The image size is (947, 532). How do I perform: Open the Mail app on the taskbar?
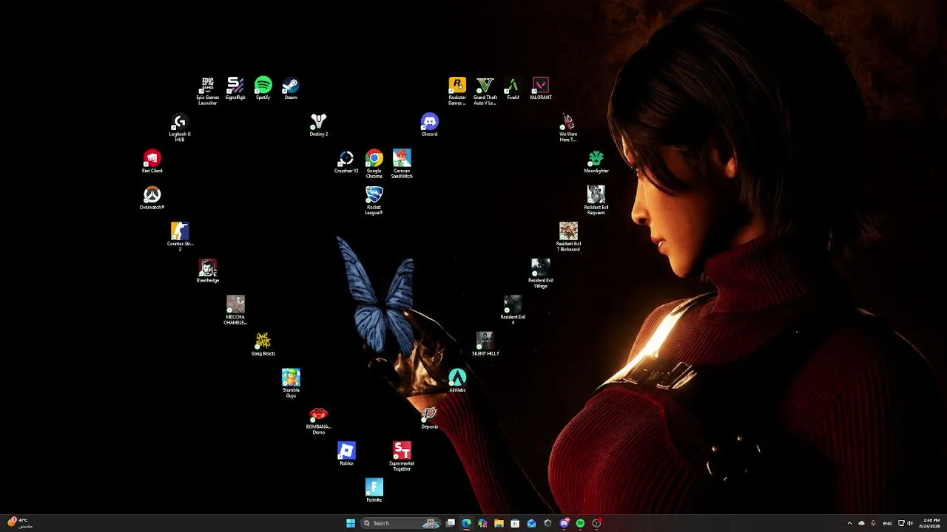[x=531, y=523]
